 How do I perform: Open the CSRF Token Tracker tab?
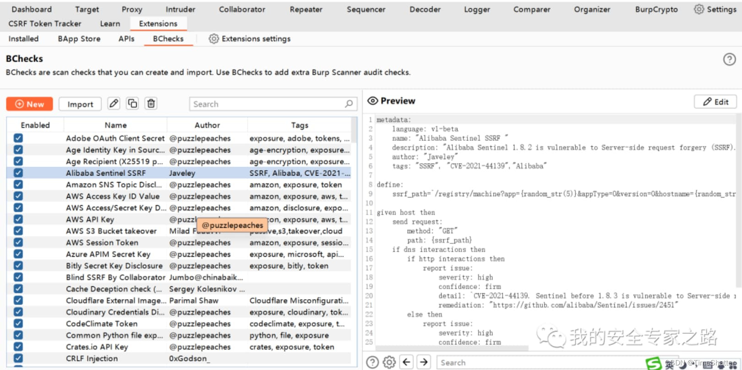click(45, 24)
